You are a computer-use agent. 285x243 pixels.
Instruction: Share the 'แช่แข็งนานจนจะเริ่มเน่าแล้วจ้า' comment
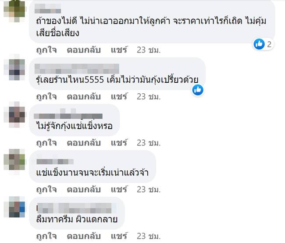pyautogui.click(x=117, y=190)
